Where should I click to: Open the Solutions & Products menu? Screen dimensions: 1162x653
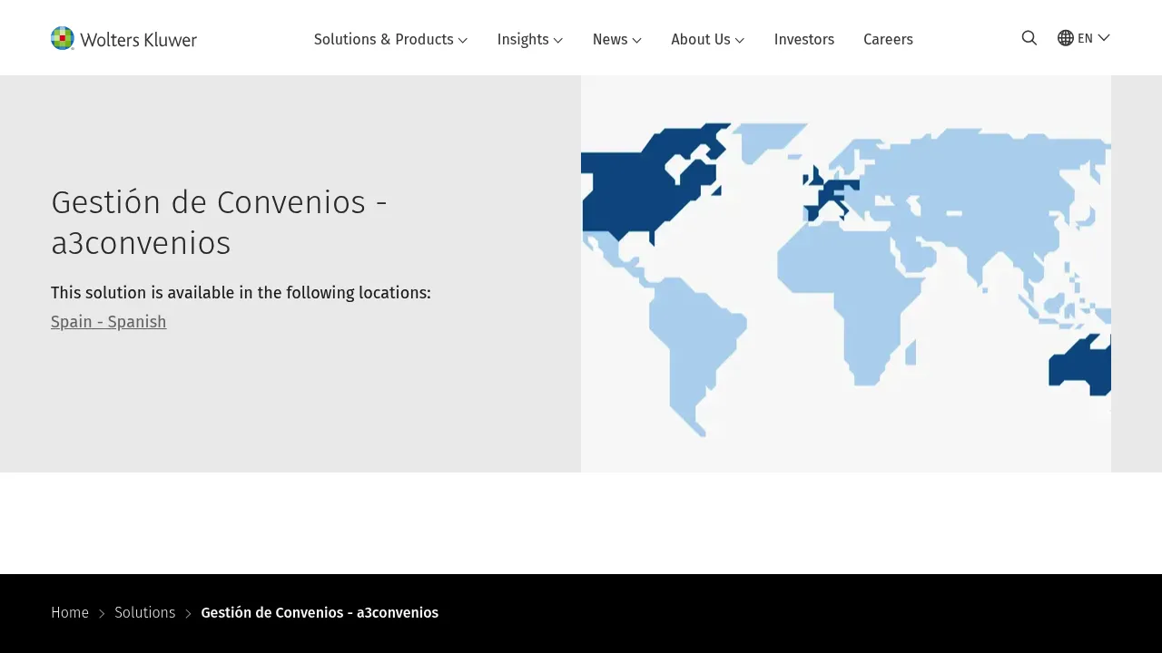(390, 39)
